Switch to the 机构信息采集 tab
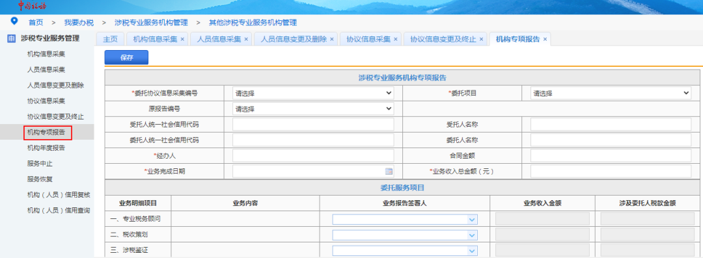 [155, 39]
